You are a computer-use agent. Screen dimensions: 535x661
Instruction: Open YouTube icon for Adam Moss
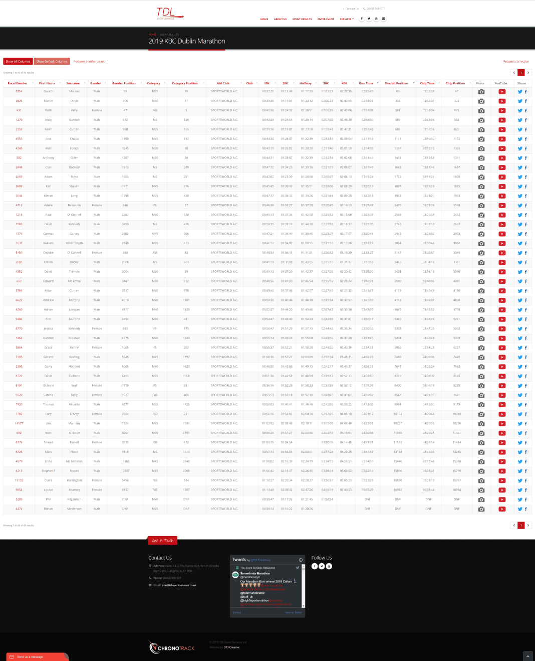[x=502, y=178]
